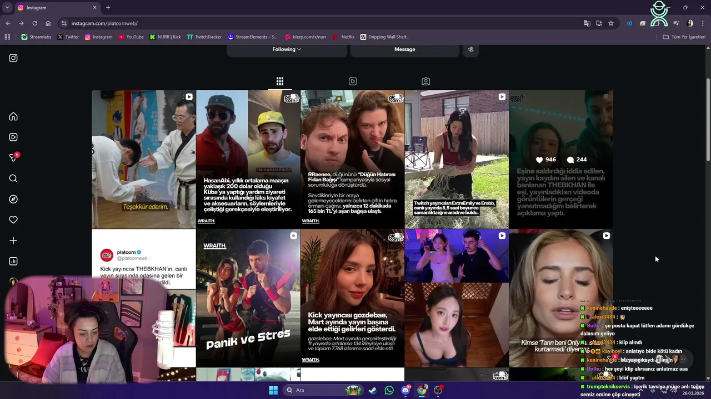Create new post with plus icon
Viewport: 711px width, 399px height.
(13, 241)
